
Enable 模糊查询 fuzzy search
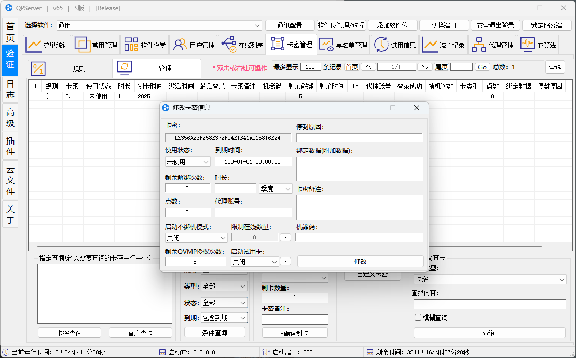point(418,317)
